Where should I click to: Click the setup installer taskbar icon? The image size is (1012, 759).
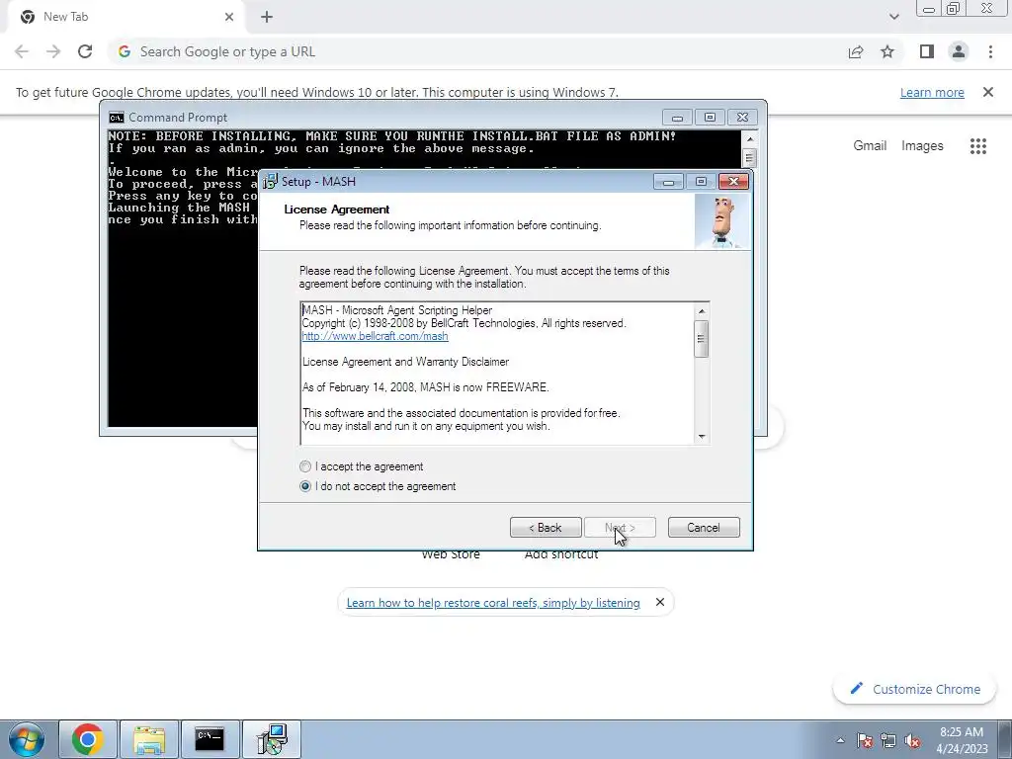coord(272,739)
